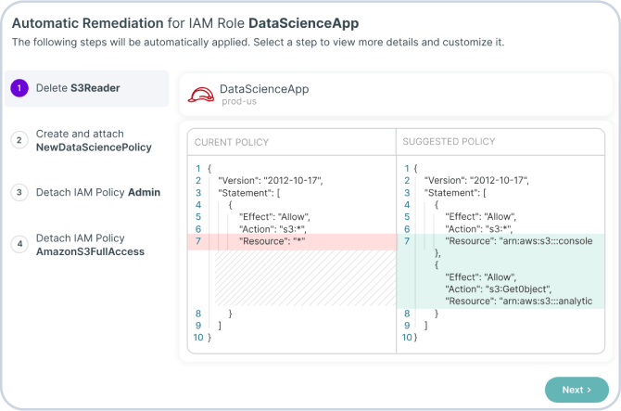Image resolution: width=621 pixels, height=411 pixels.
Task: Click the step 4 number circle
Action: pyautogui.click(x=19, y=244)
